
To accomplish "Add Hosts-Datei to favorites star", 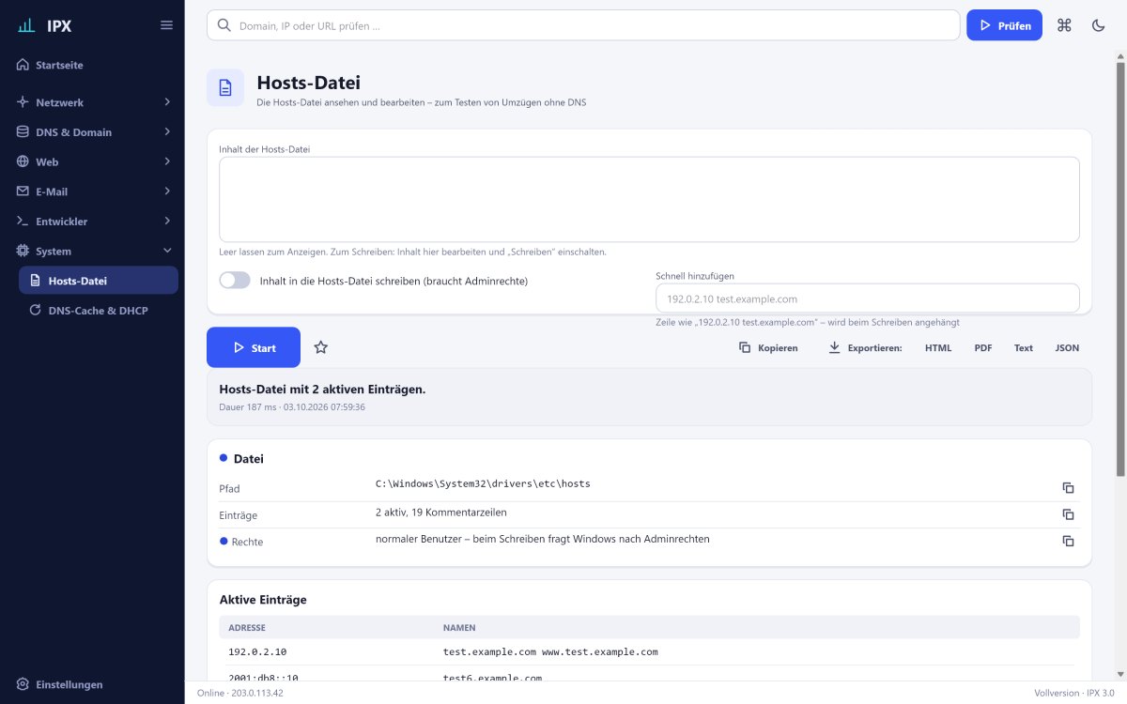I will (x=321, y=347).
